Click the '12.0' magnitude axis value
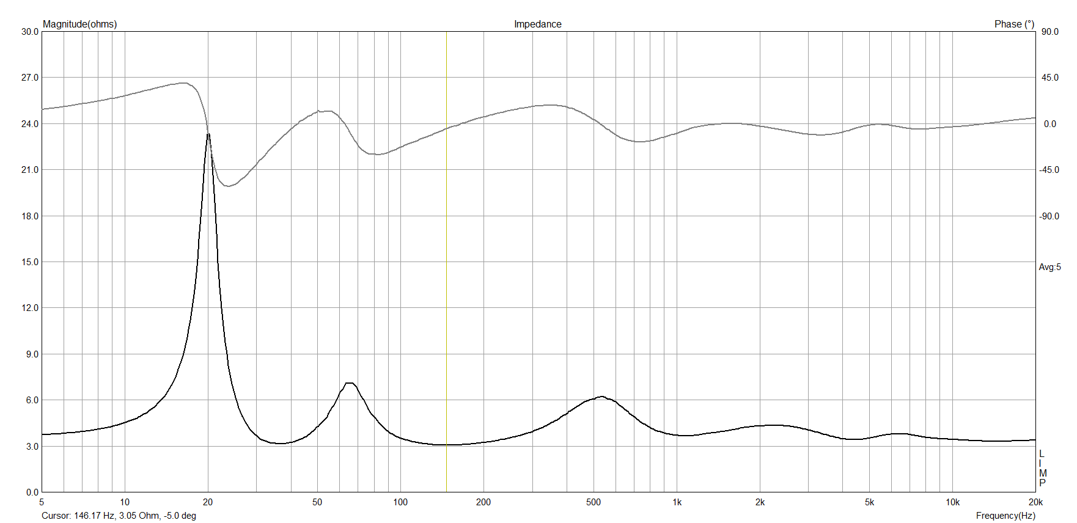 [x=30, y=308]
